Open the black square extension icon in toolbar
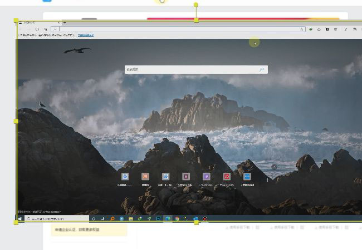The height and width of the screenshot is (250, 362). click(x=327, y=29)
